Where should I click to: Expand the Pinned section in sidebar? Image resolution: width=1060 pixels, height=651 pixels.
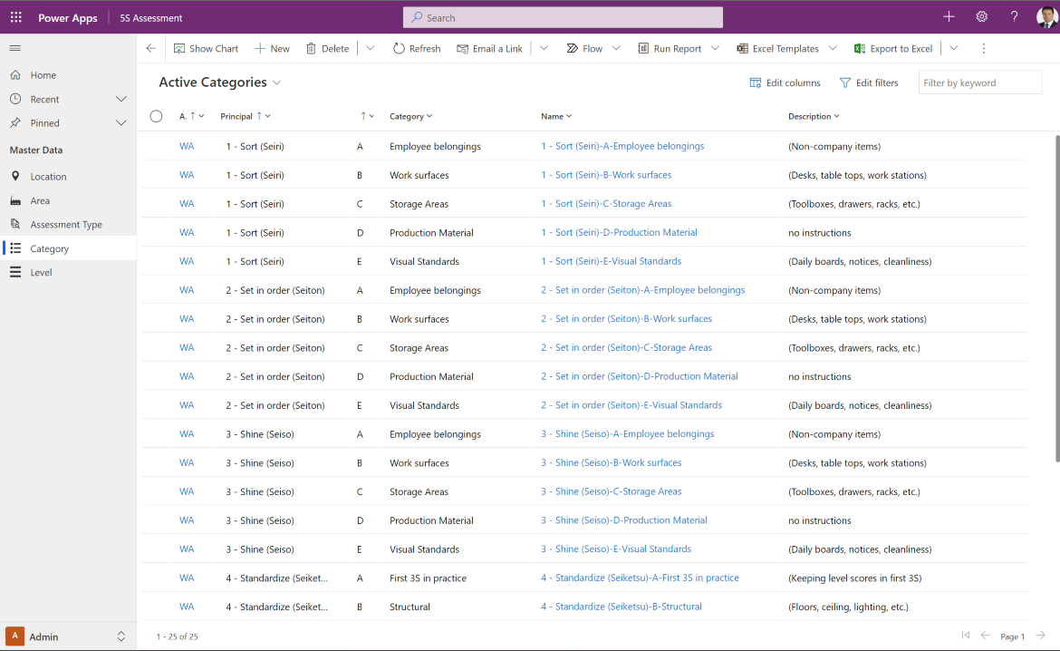[x=121, y=123]
